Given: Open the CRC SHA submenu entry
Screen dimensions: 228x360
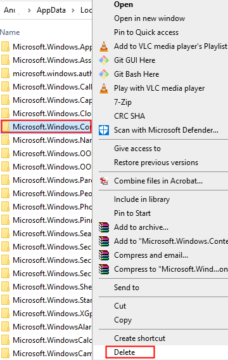Looking at the screenshot, I should pos(129,116).
